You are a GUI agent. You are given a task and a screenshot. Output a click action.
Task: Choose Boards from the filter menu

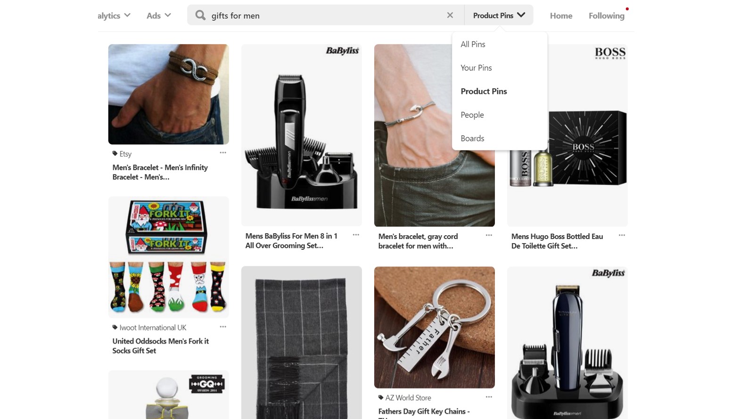[472, 139]
